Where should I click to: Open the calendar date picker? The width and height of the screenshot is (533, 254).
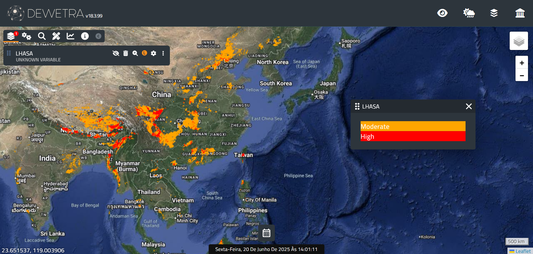pos(266,233)
